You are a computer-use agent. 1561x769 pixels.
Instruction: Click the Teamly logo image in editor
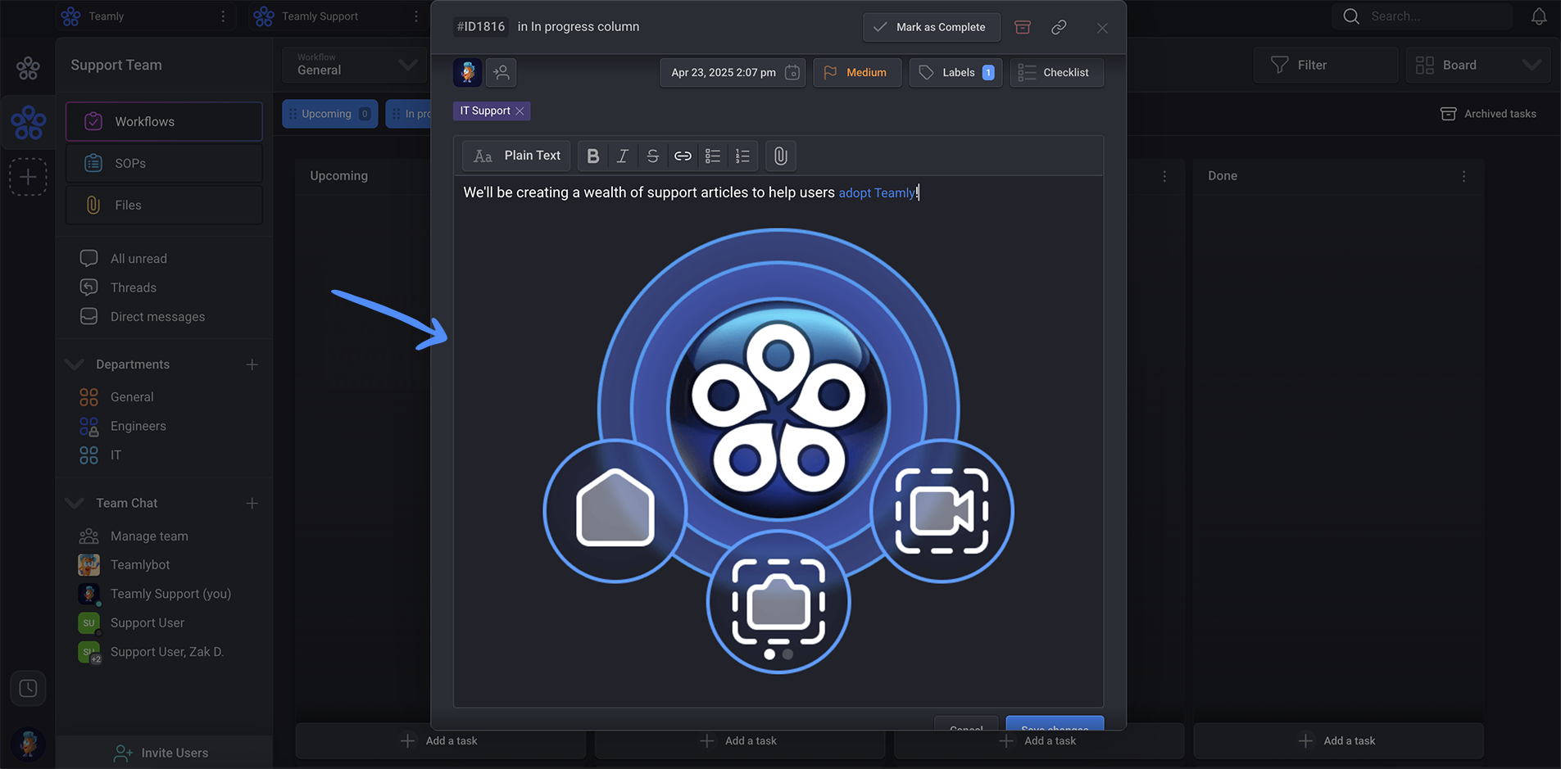pos(778,450)
